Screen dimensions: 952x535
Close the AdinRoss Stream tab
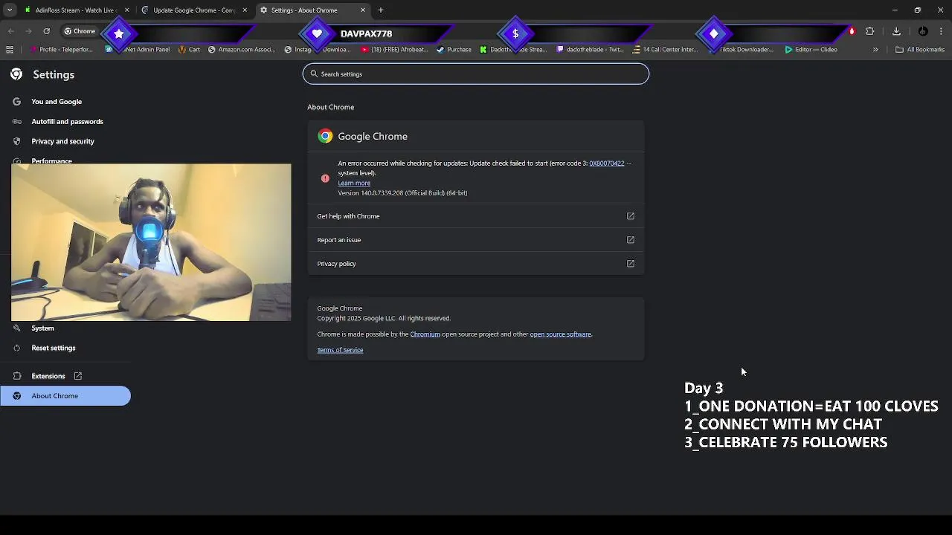point(126,10)
